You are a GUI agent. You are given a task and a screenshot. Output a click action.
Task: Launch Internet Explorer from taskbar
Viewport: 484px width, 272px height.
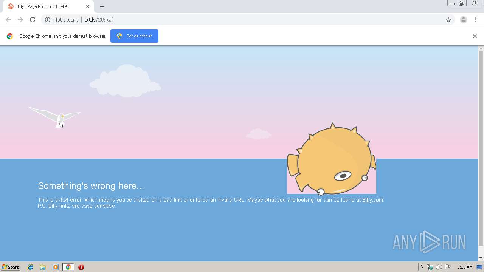point(30,267)
